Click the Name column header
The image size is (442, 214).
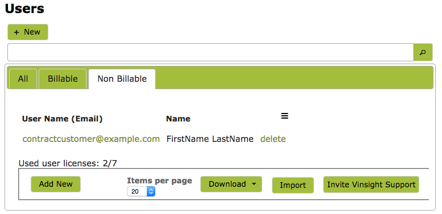tap(178, 119)
